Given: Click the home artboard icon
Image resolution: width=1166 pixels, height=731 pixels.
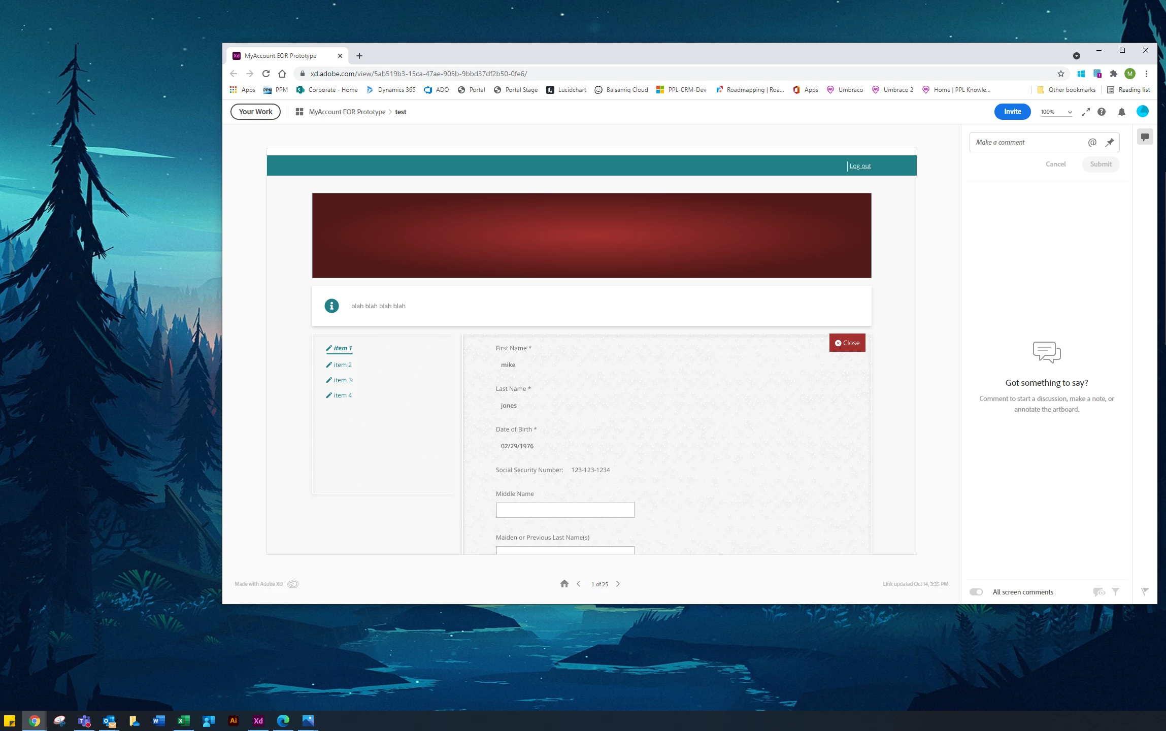Looking at the screenshot, I should 564,584.
